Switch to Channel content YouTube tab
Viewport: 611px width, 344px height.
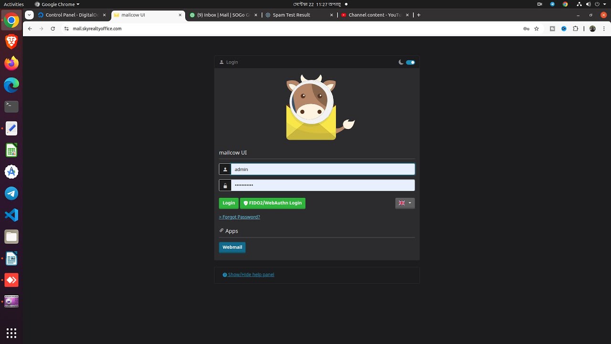(375, 15)
